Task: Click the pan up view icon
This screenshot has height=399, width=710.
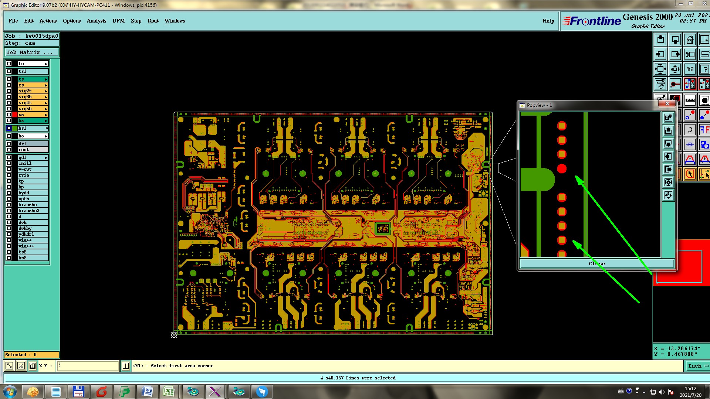Action: [x=660, y=40]
